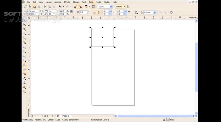
Task: Go to next page arrow in navigator
Action: [52, 116]
